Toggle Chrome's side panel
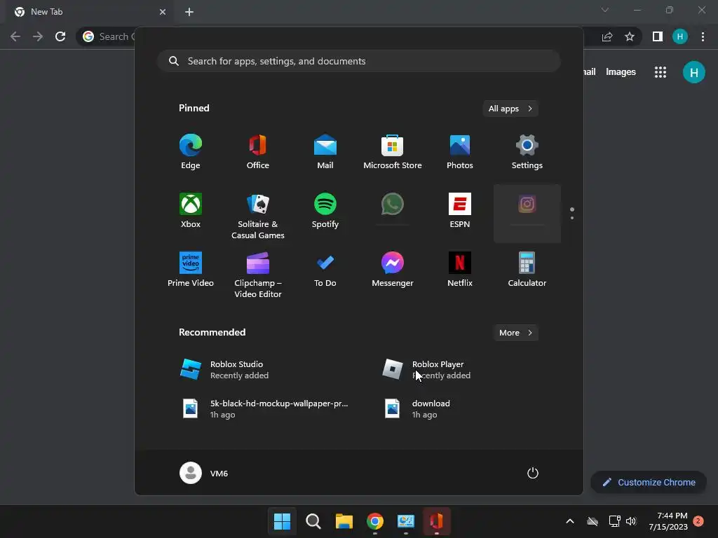Viewport: 718px width, 538px height. (658, 36)
